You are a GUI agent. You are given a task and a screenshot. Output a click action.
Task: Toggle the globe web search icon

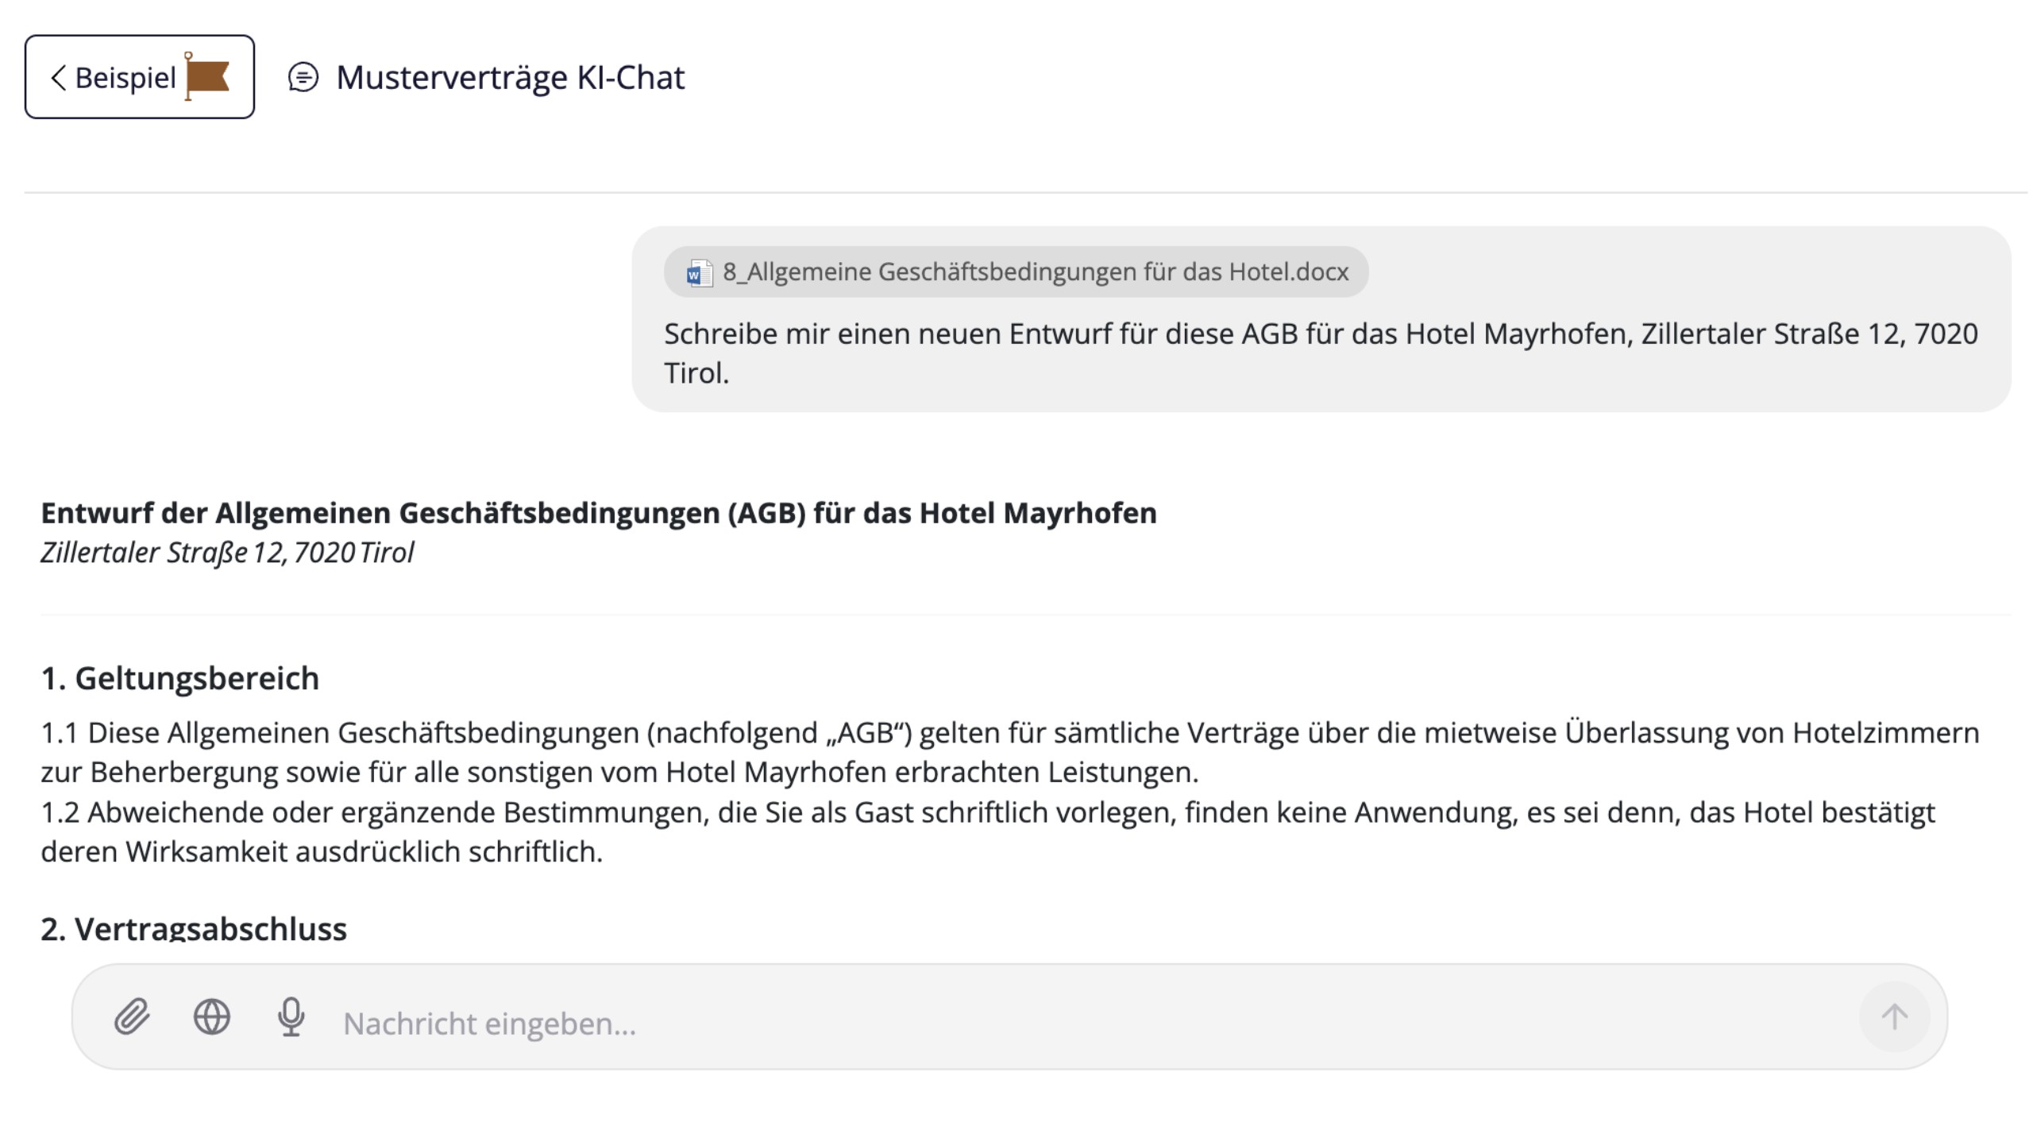[212, 1016]
